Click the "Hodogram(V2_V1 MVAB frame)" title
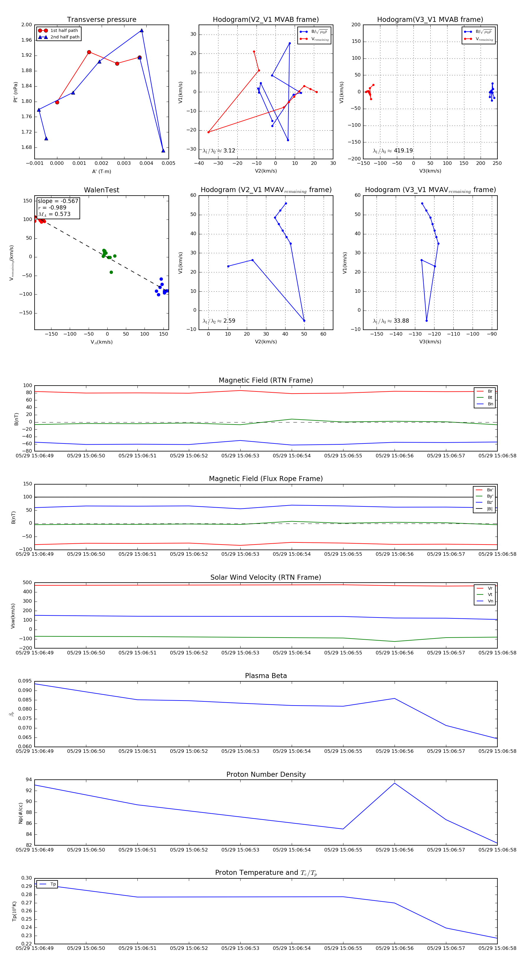The image size is (532, 975). click(266, 20)
